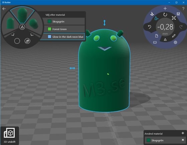Click the -0,28 value field
187x145 pixels.
coord(165,27)
